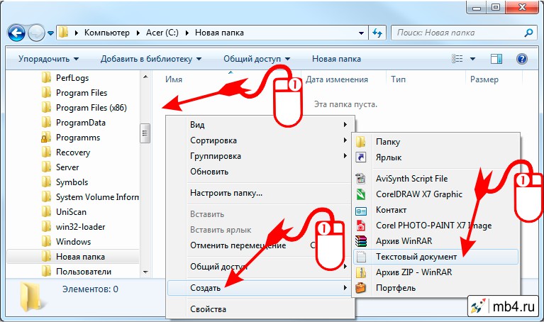
Task: Click the large folder icon in details pane
Action: tap(30, 296)
